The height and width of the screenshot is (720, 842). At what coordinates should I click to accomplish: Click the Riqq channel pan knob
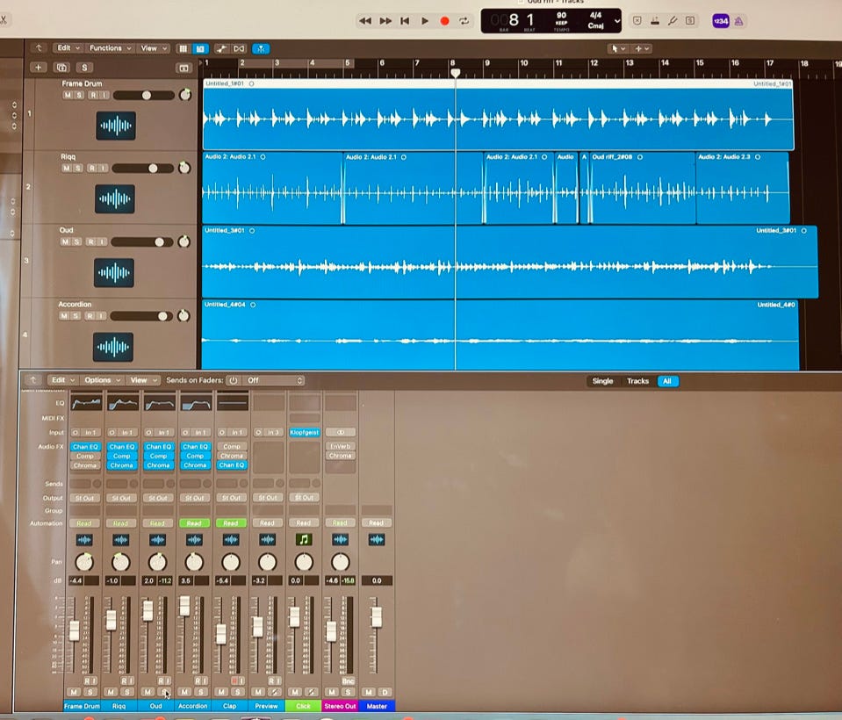coord(121,562)
